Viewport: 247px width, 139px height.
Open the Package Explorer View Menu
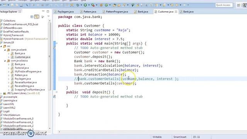[48, 17]
